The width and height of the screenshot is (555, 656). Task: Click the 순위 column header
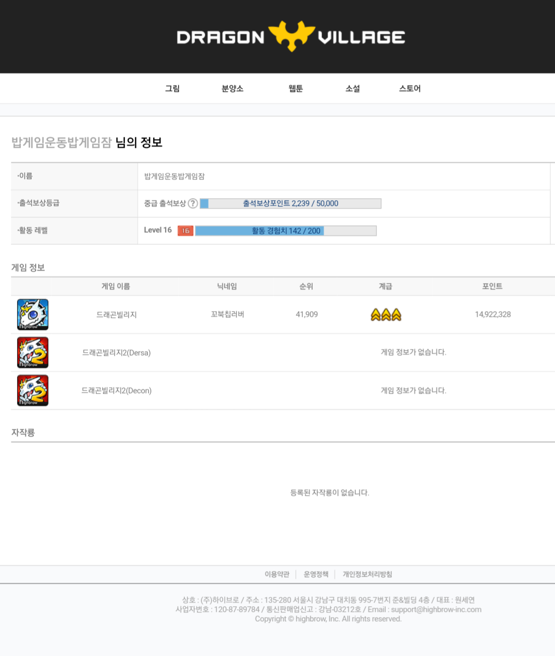(x=306, y=286)
